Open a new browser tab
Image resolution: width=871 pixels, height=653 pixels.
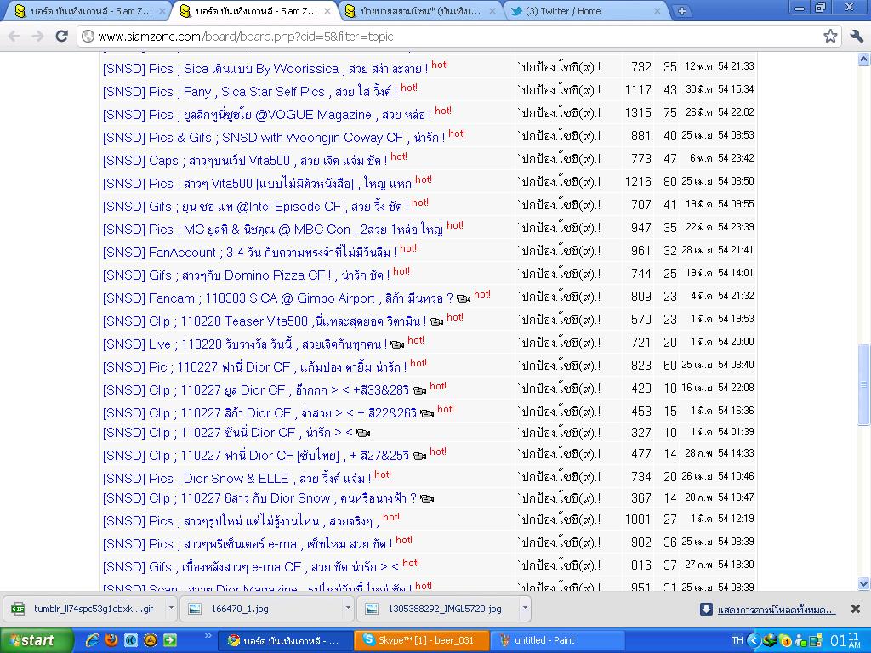click(681, 10)
